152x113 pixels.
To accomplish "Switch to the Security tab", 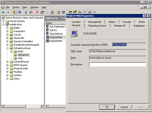I will click(x=127, y=22).
